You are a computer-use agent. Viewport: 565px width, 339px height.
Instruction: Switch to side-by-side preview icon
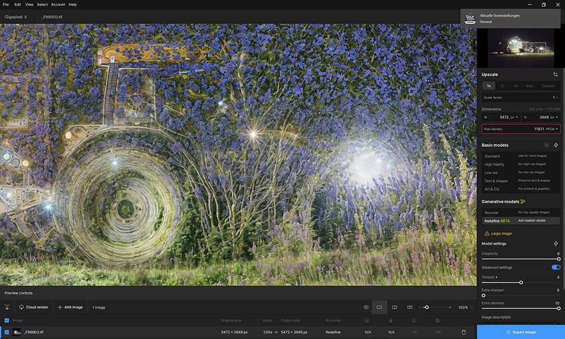coord(409,307)
